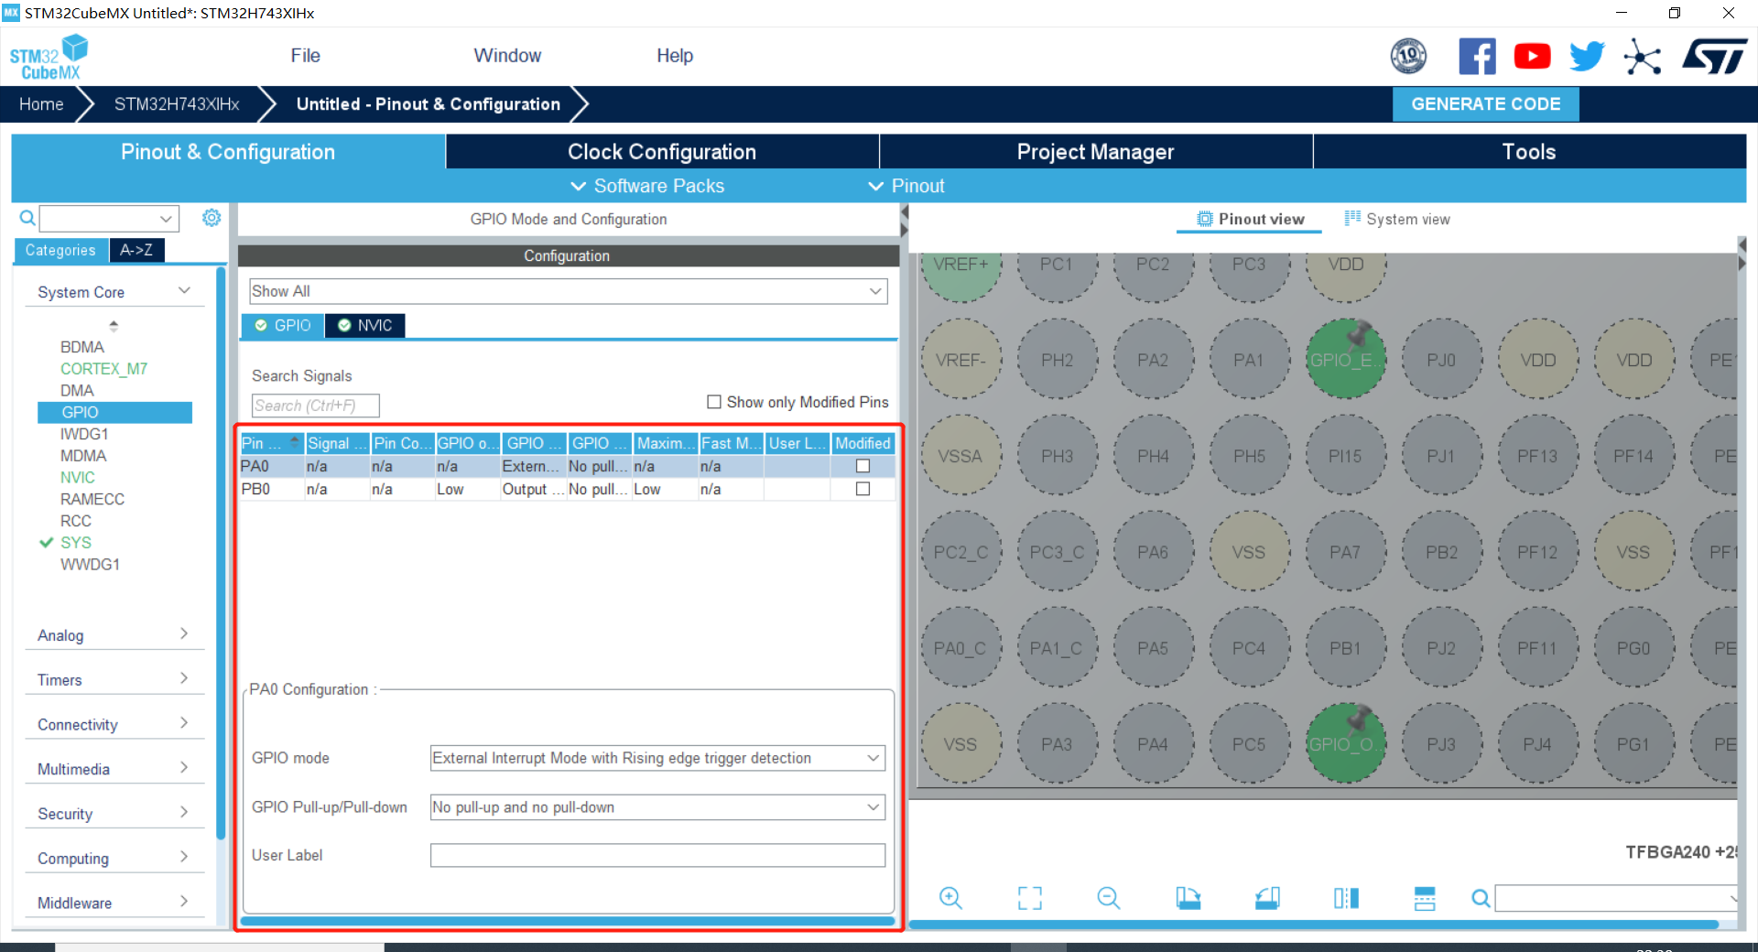Viewport: 1758px width, 952px height.
Task: Switch to the Project Manager tab
Action: coord(1095,152)
